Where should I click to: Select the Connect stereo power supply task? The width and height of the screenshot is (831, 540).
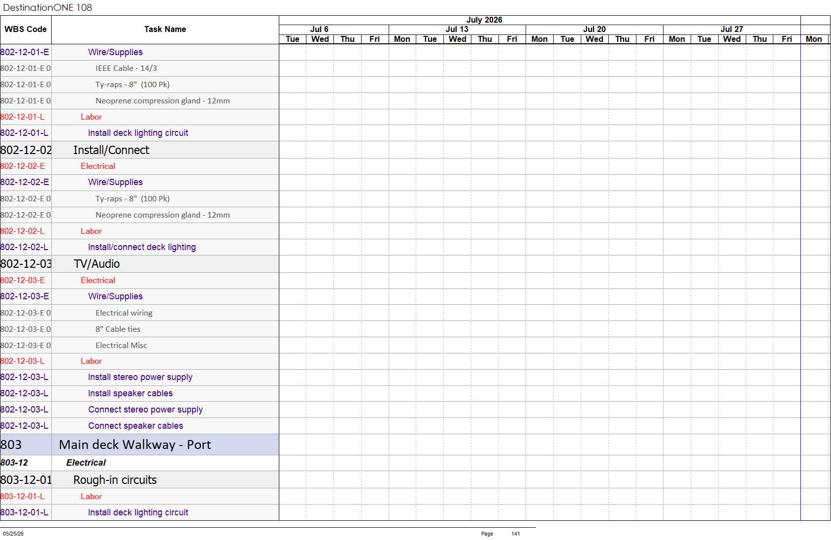coord(139,410)
